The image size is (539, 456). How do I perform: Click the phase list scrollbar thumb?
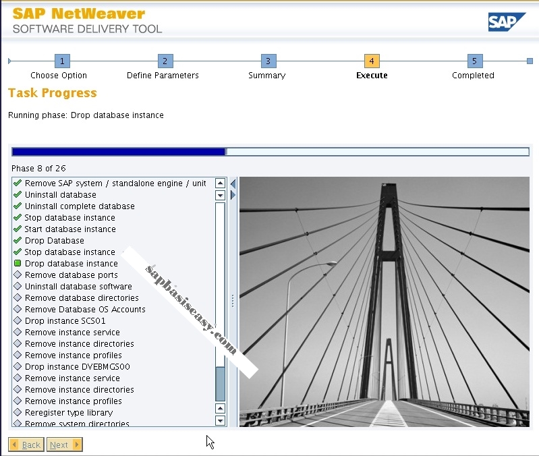(x=220, y=384)
